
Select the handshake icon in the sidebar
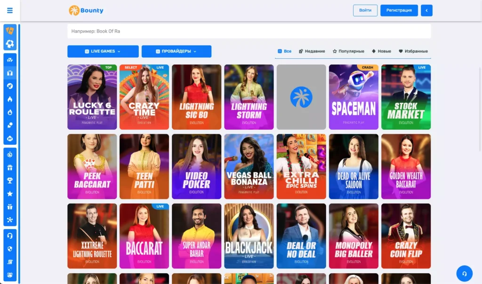pos(10,275)
